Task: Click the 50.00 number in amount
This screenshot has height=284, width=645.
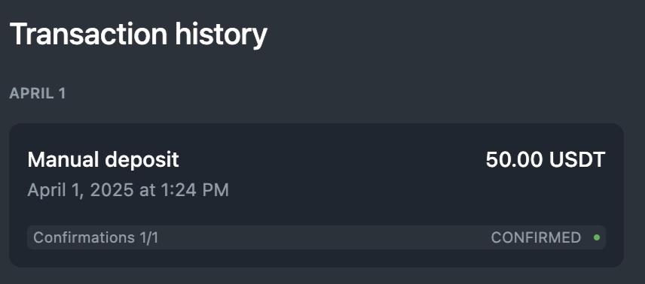Action: tap(514, 159)
